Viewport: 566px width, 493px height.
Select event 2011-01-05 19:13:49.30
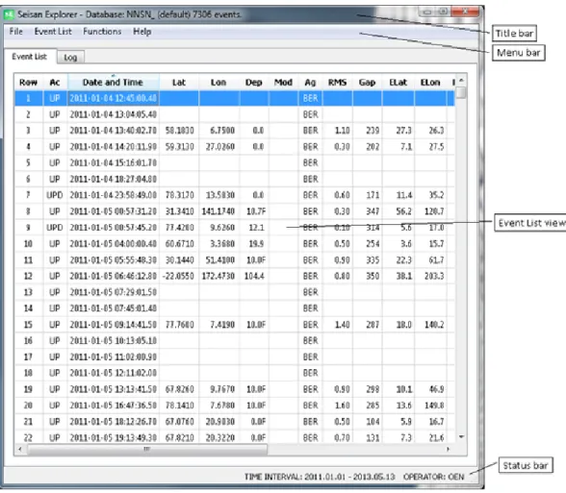[x=235, y=437]
